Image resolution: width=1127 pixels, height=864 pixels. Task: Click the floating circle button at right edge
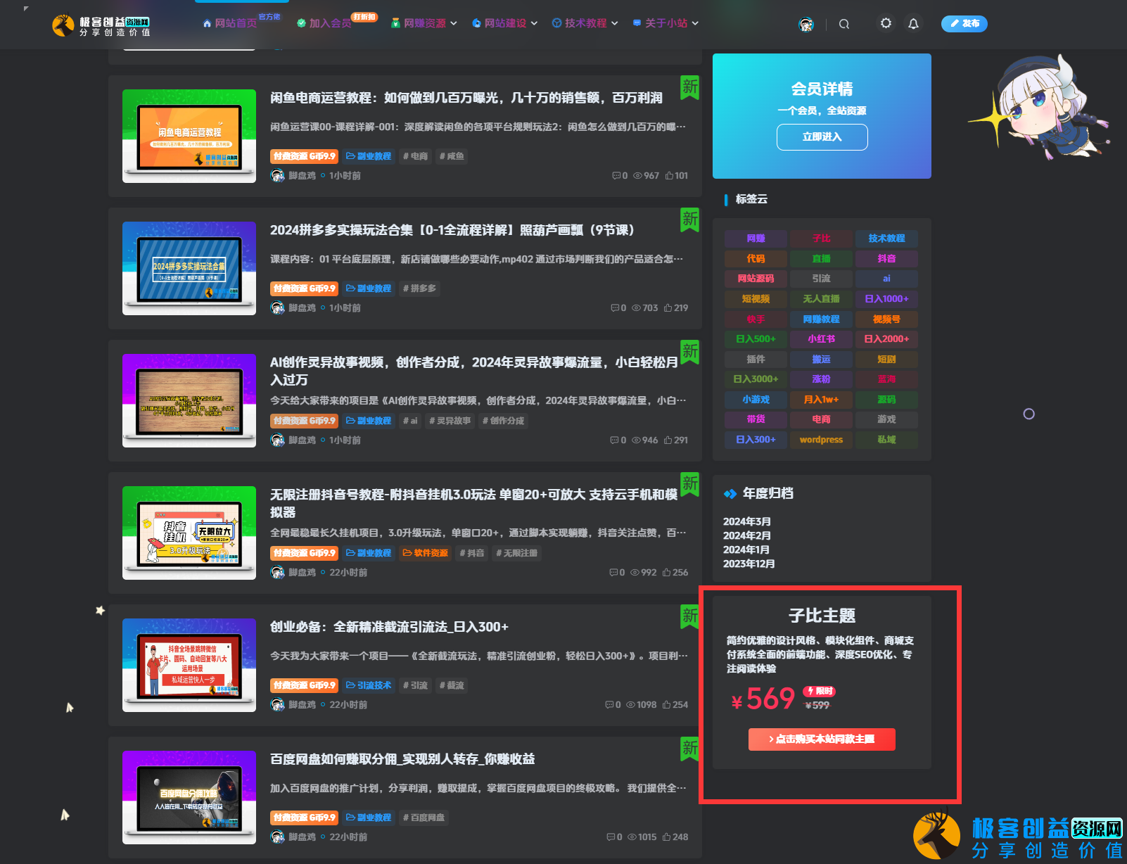pos(1029,414)
